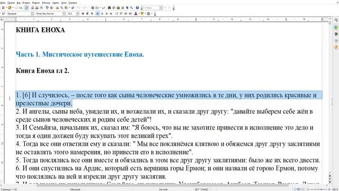Open the Таблица menu
The height and width of the screenshot is (191, 339).
point(46,3)
